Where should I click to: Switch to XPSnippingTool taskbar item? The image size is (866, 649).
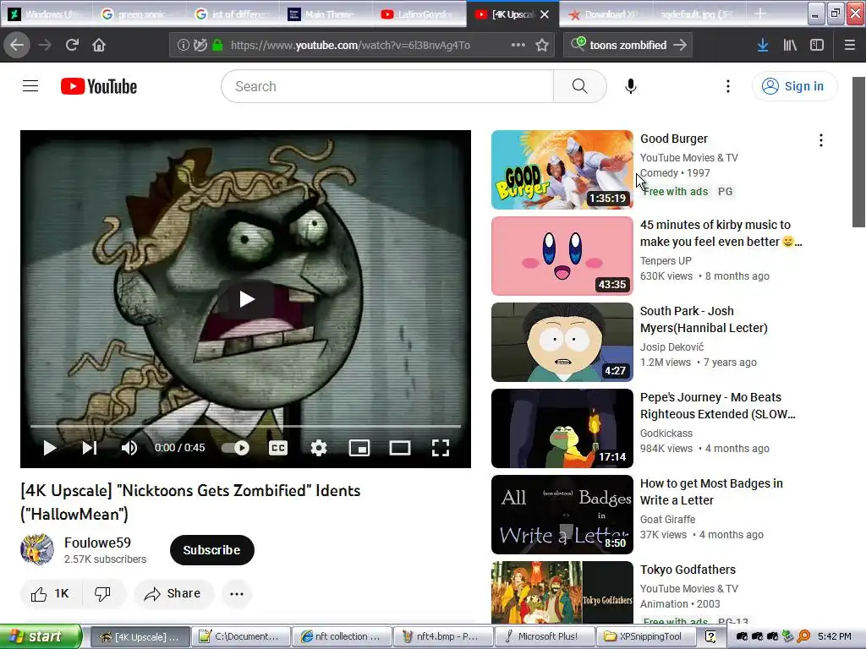(x=645, y=637)
